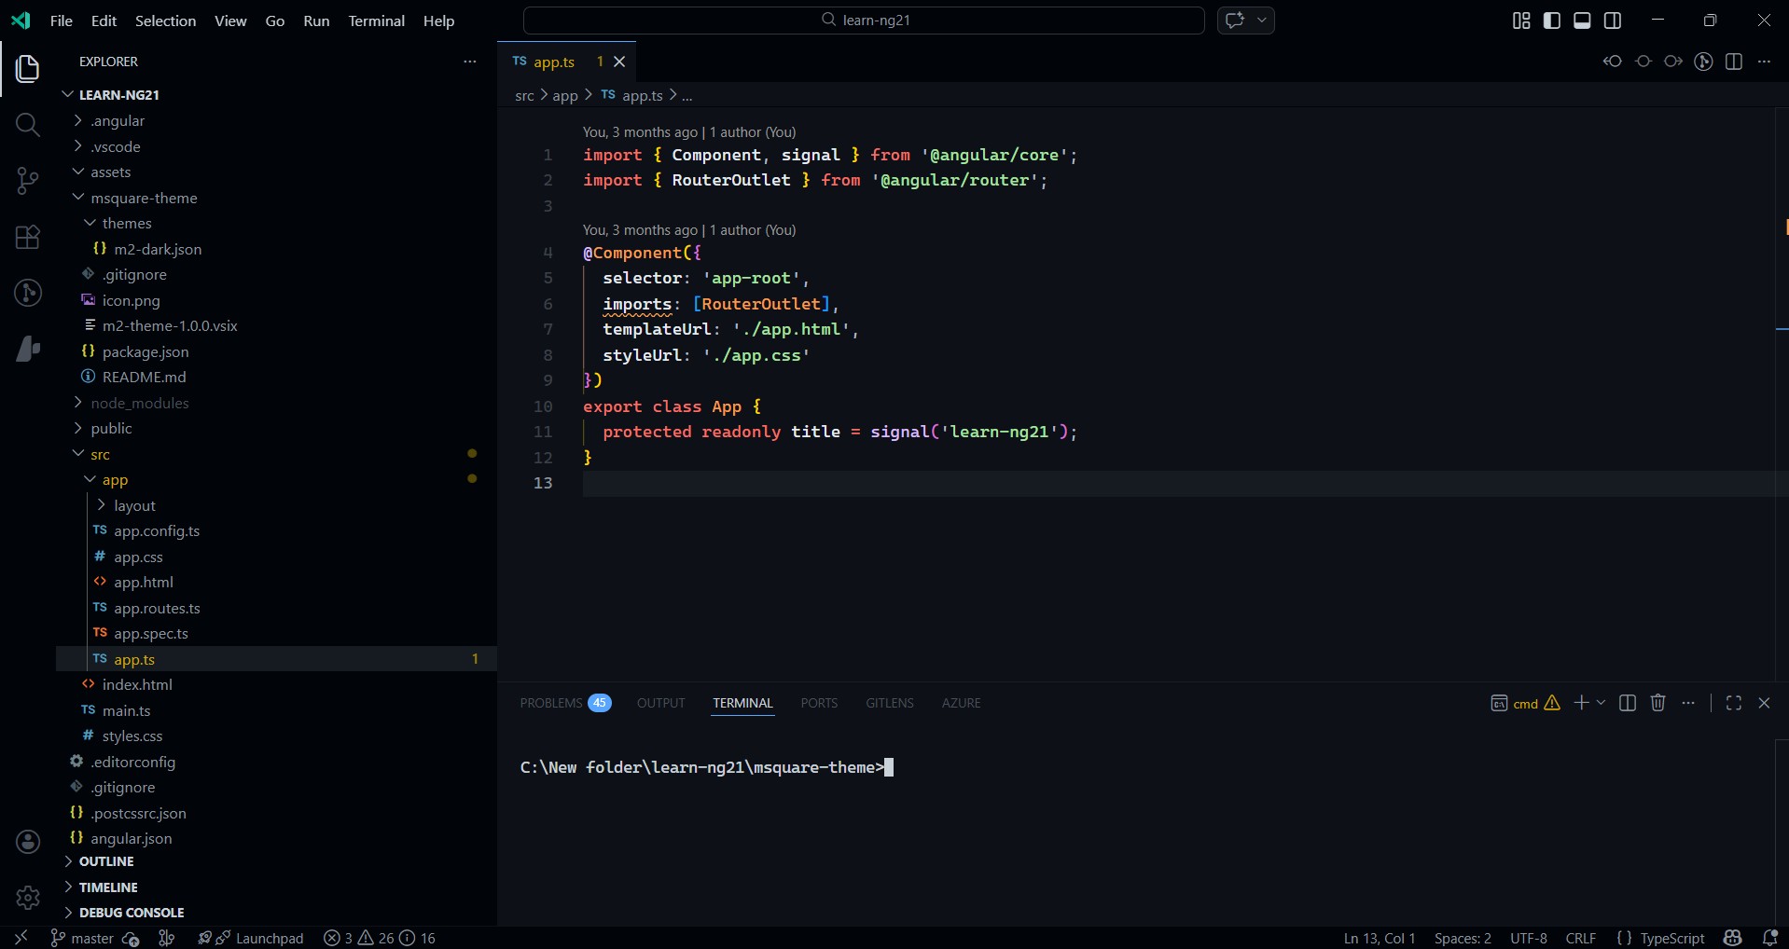The image size is (1789, 949).
Task: Open the Source Control view
Action: tap(28, 181)
